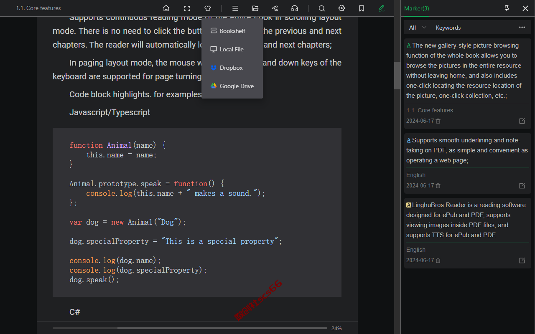
Task: Expand the All filter dropdown
Action: coord(418,28)
